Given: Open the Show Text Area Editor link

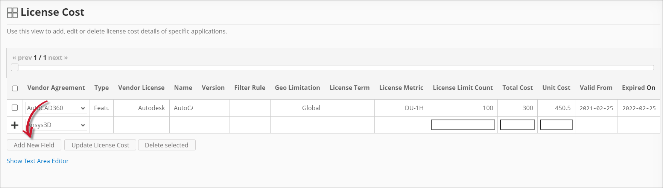Looking at the screenshot, I should [38, 161].
